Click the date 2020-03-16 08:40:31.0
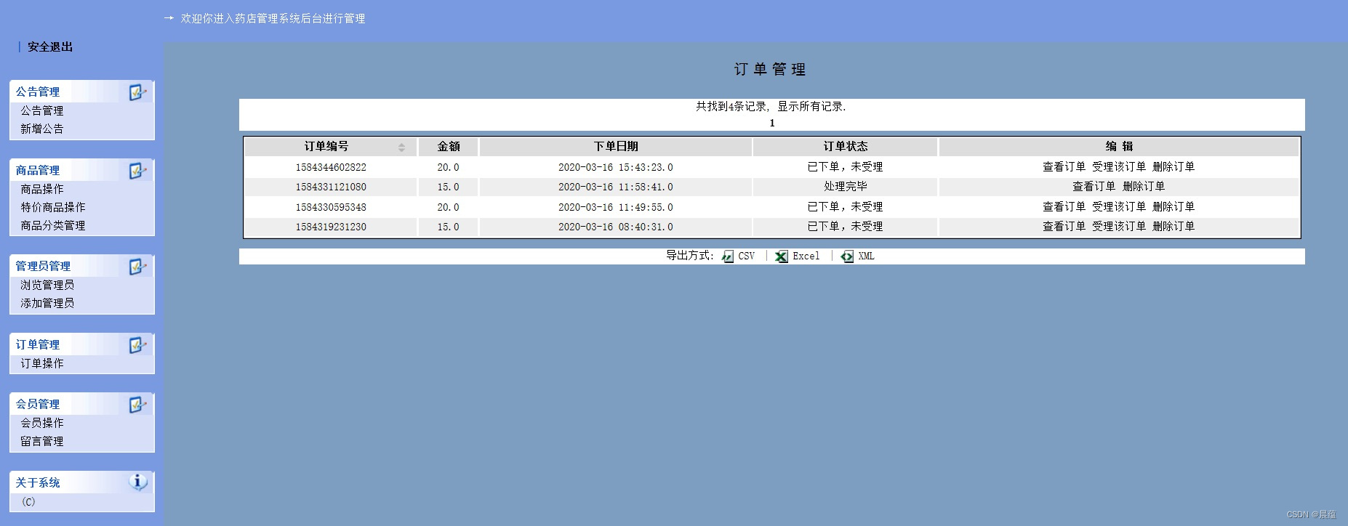Viewport: 1348px width, 526px height. pyautogui.click(x=616, y=227)
